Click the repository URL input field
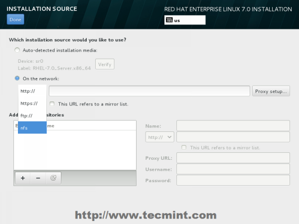Viewport: 299px width, 224px height. (233, 137)
